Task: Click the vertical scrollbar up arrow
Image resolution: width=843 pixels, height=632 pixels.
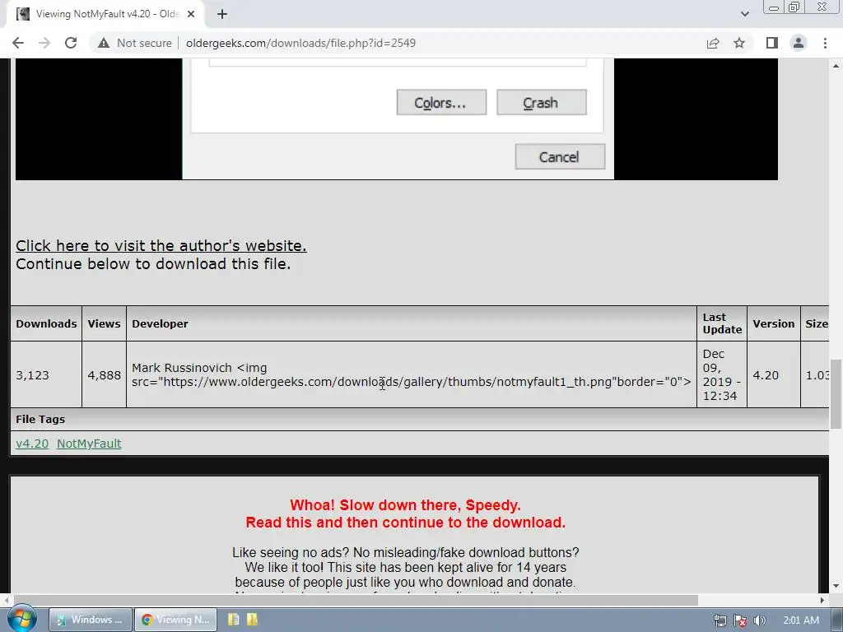Action: [x=836, y=65]
